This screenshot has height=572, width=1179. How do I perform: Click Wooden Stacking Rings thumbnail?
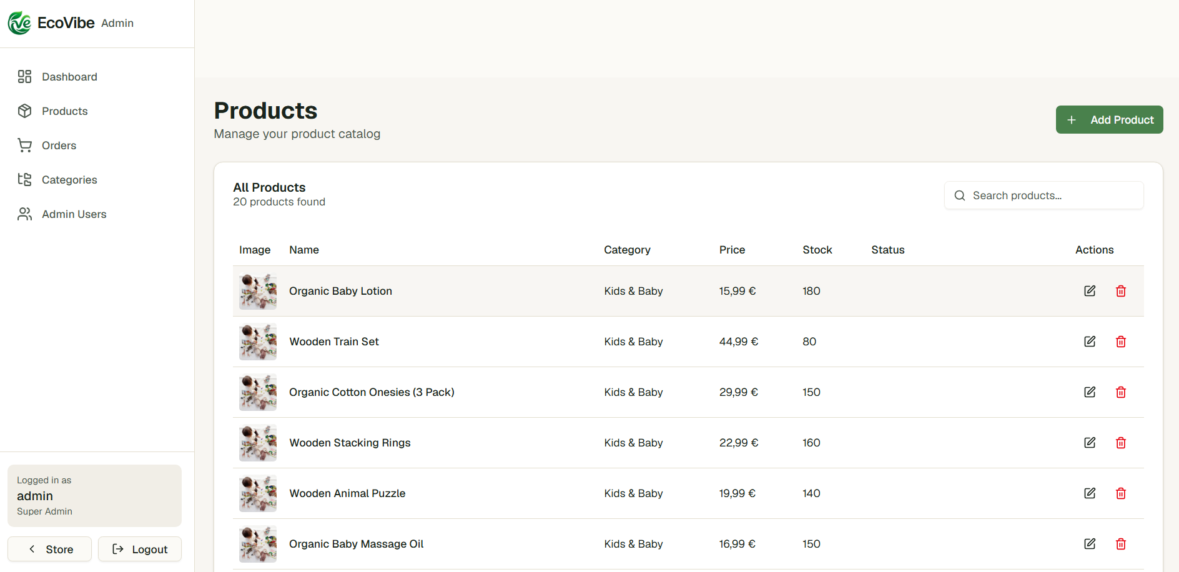[x=258, y=443]
